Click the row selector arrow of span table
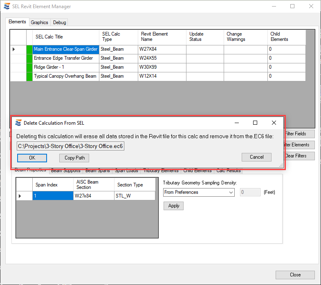The height and width of the screenshot is (285, 321). (x=20, y=196)
